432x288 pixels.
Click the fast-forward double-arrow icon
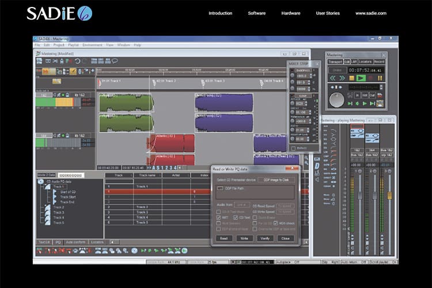tap(342, 78)
